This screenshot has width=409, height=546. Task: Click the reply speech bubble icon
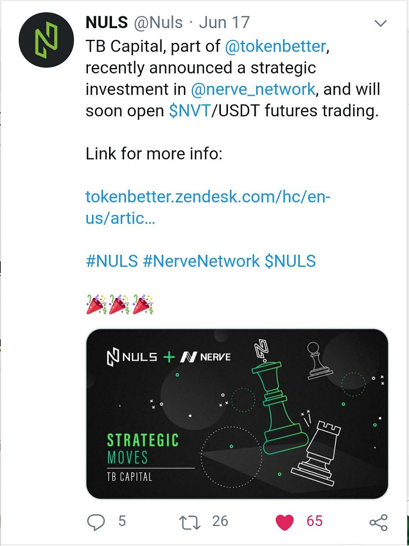point(96,522)
